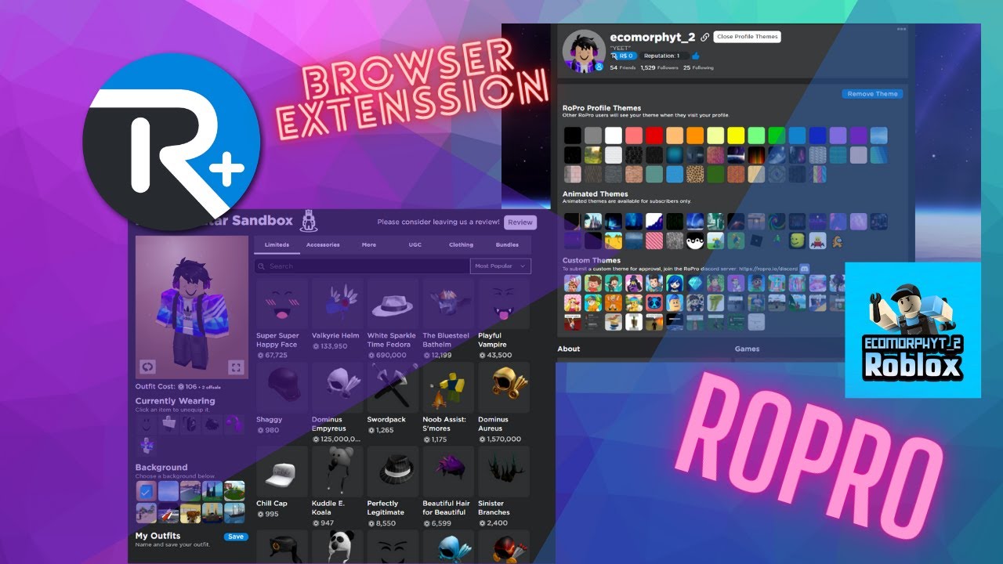Open the Most Popular sort dropdown

(500, 266)
